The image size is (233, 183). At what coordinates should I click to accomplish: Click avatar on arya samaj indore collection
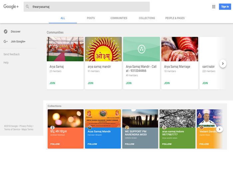coord(164,127)
